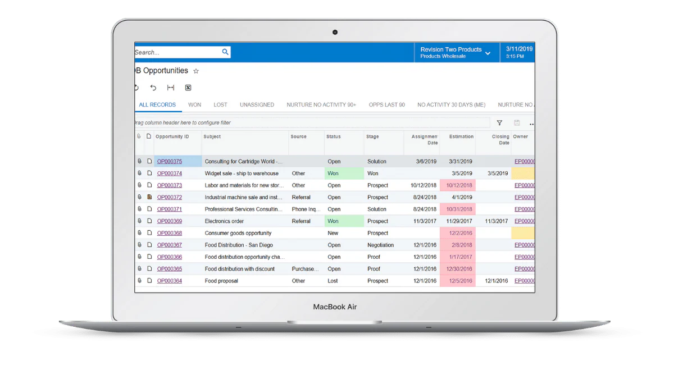Viewport: 674px width, 379px height.
Task: Open attachments paperclip for OP000371
Action: [139, 209]
